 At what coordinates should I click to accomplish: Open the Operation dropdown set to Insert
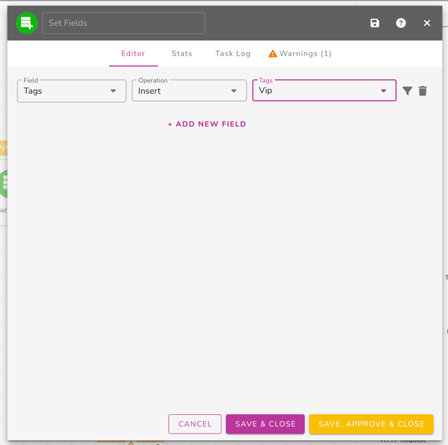[x=189, y=91]
